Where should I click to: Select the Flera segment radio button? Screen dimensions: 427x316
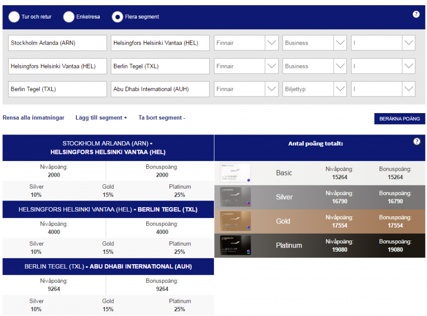click(117, 17)
